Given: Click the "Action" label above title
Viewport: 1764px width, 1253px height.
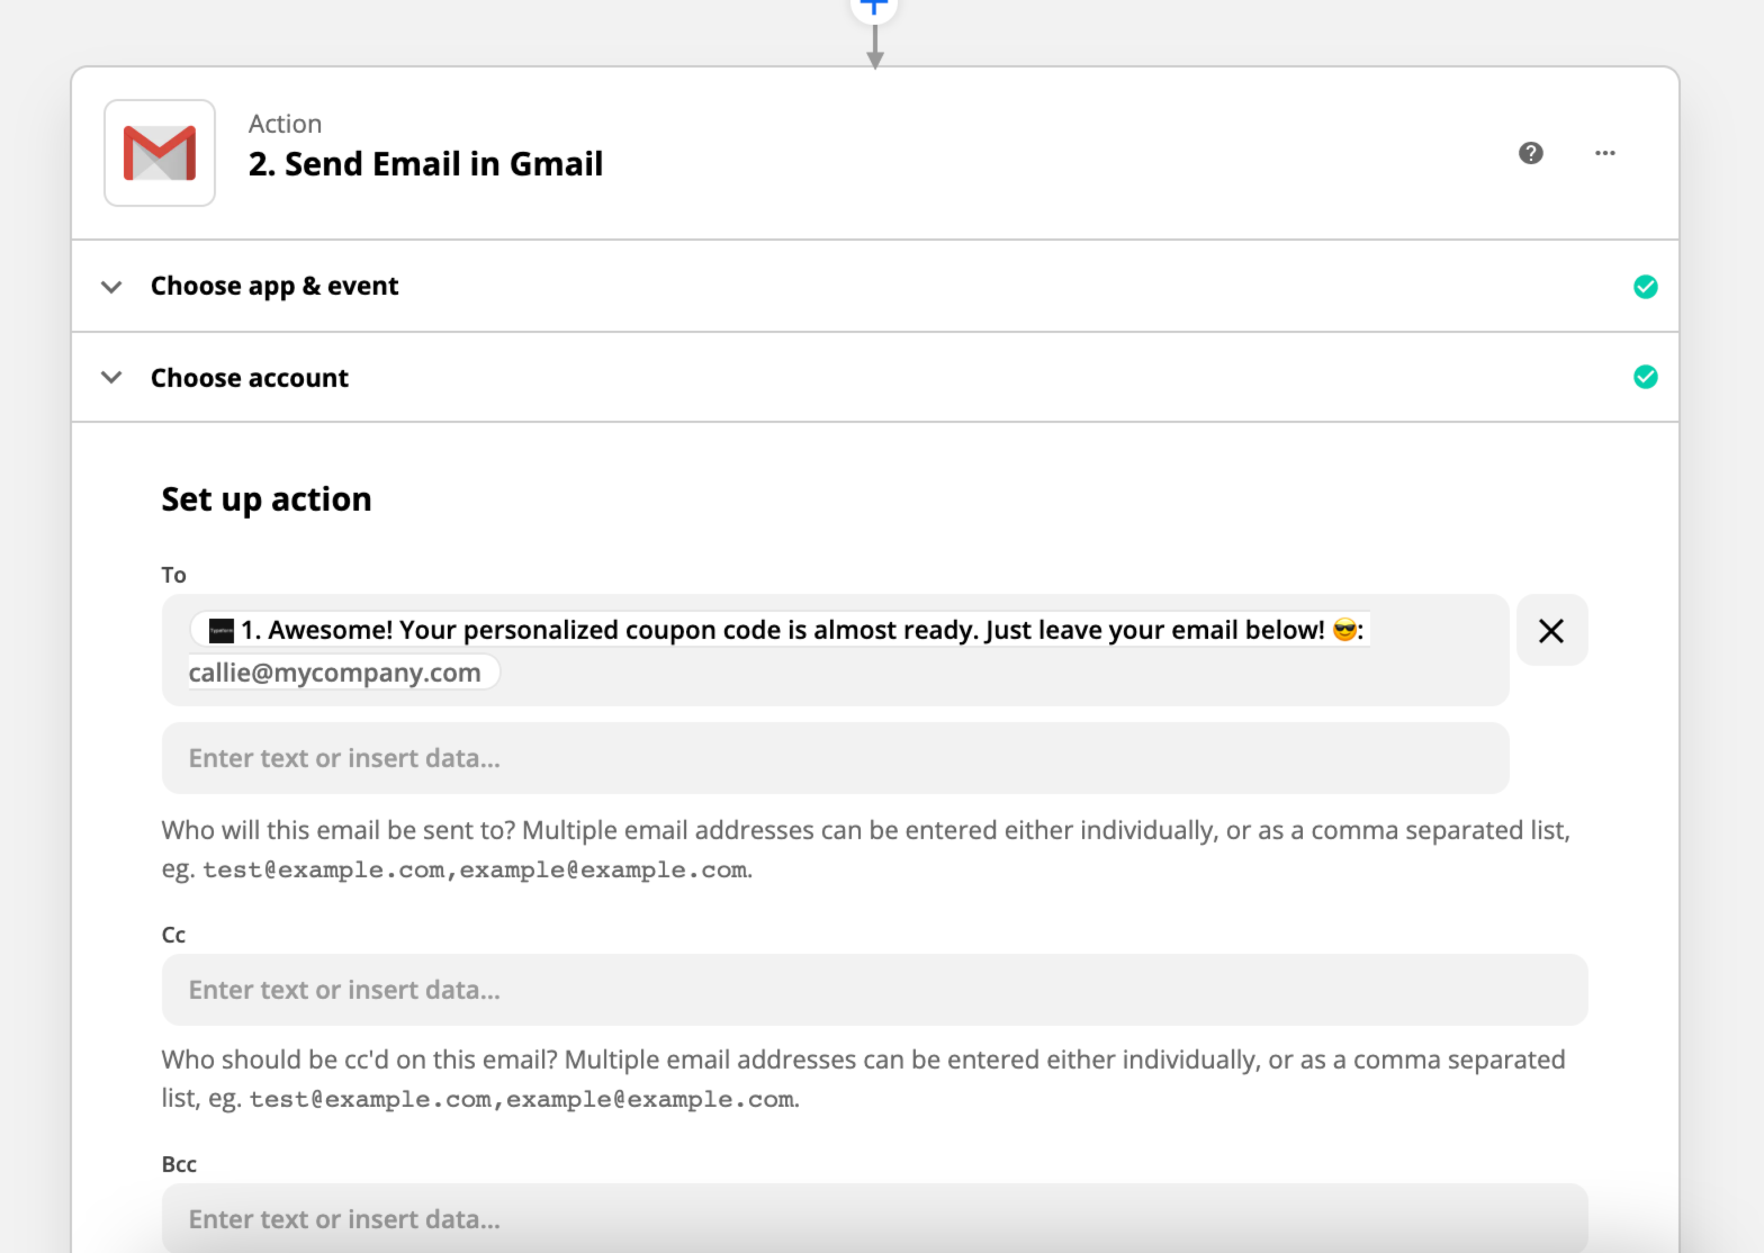Looking at the screenshot, I should pos(285,124).
